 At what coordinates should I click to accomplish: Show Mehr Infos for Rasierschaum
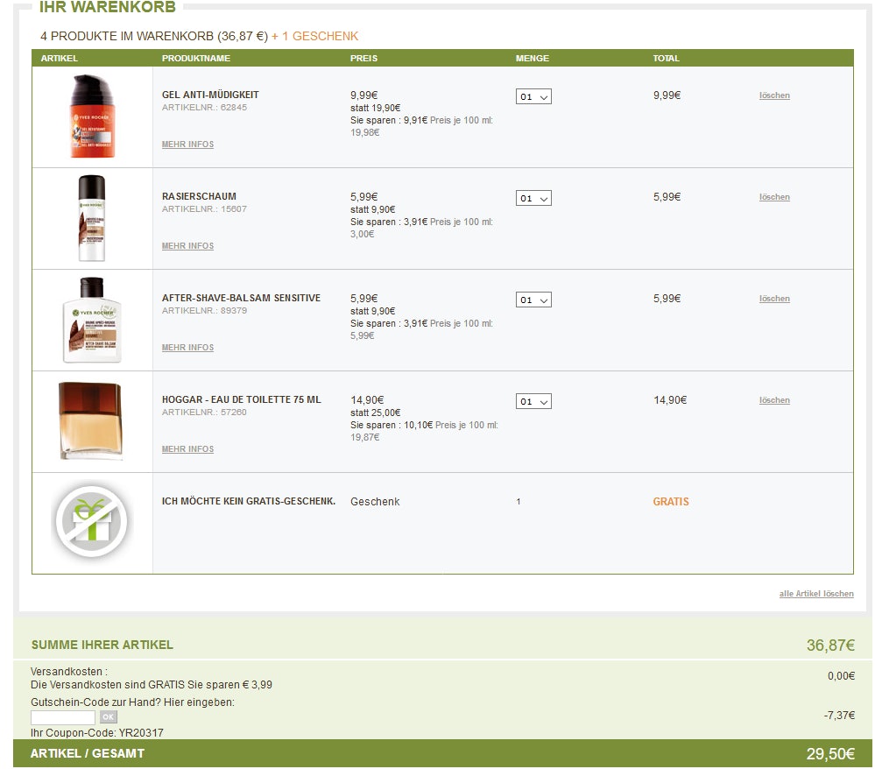coord(187,246)
